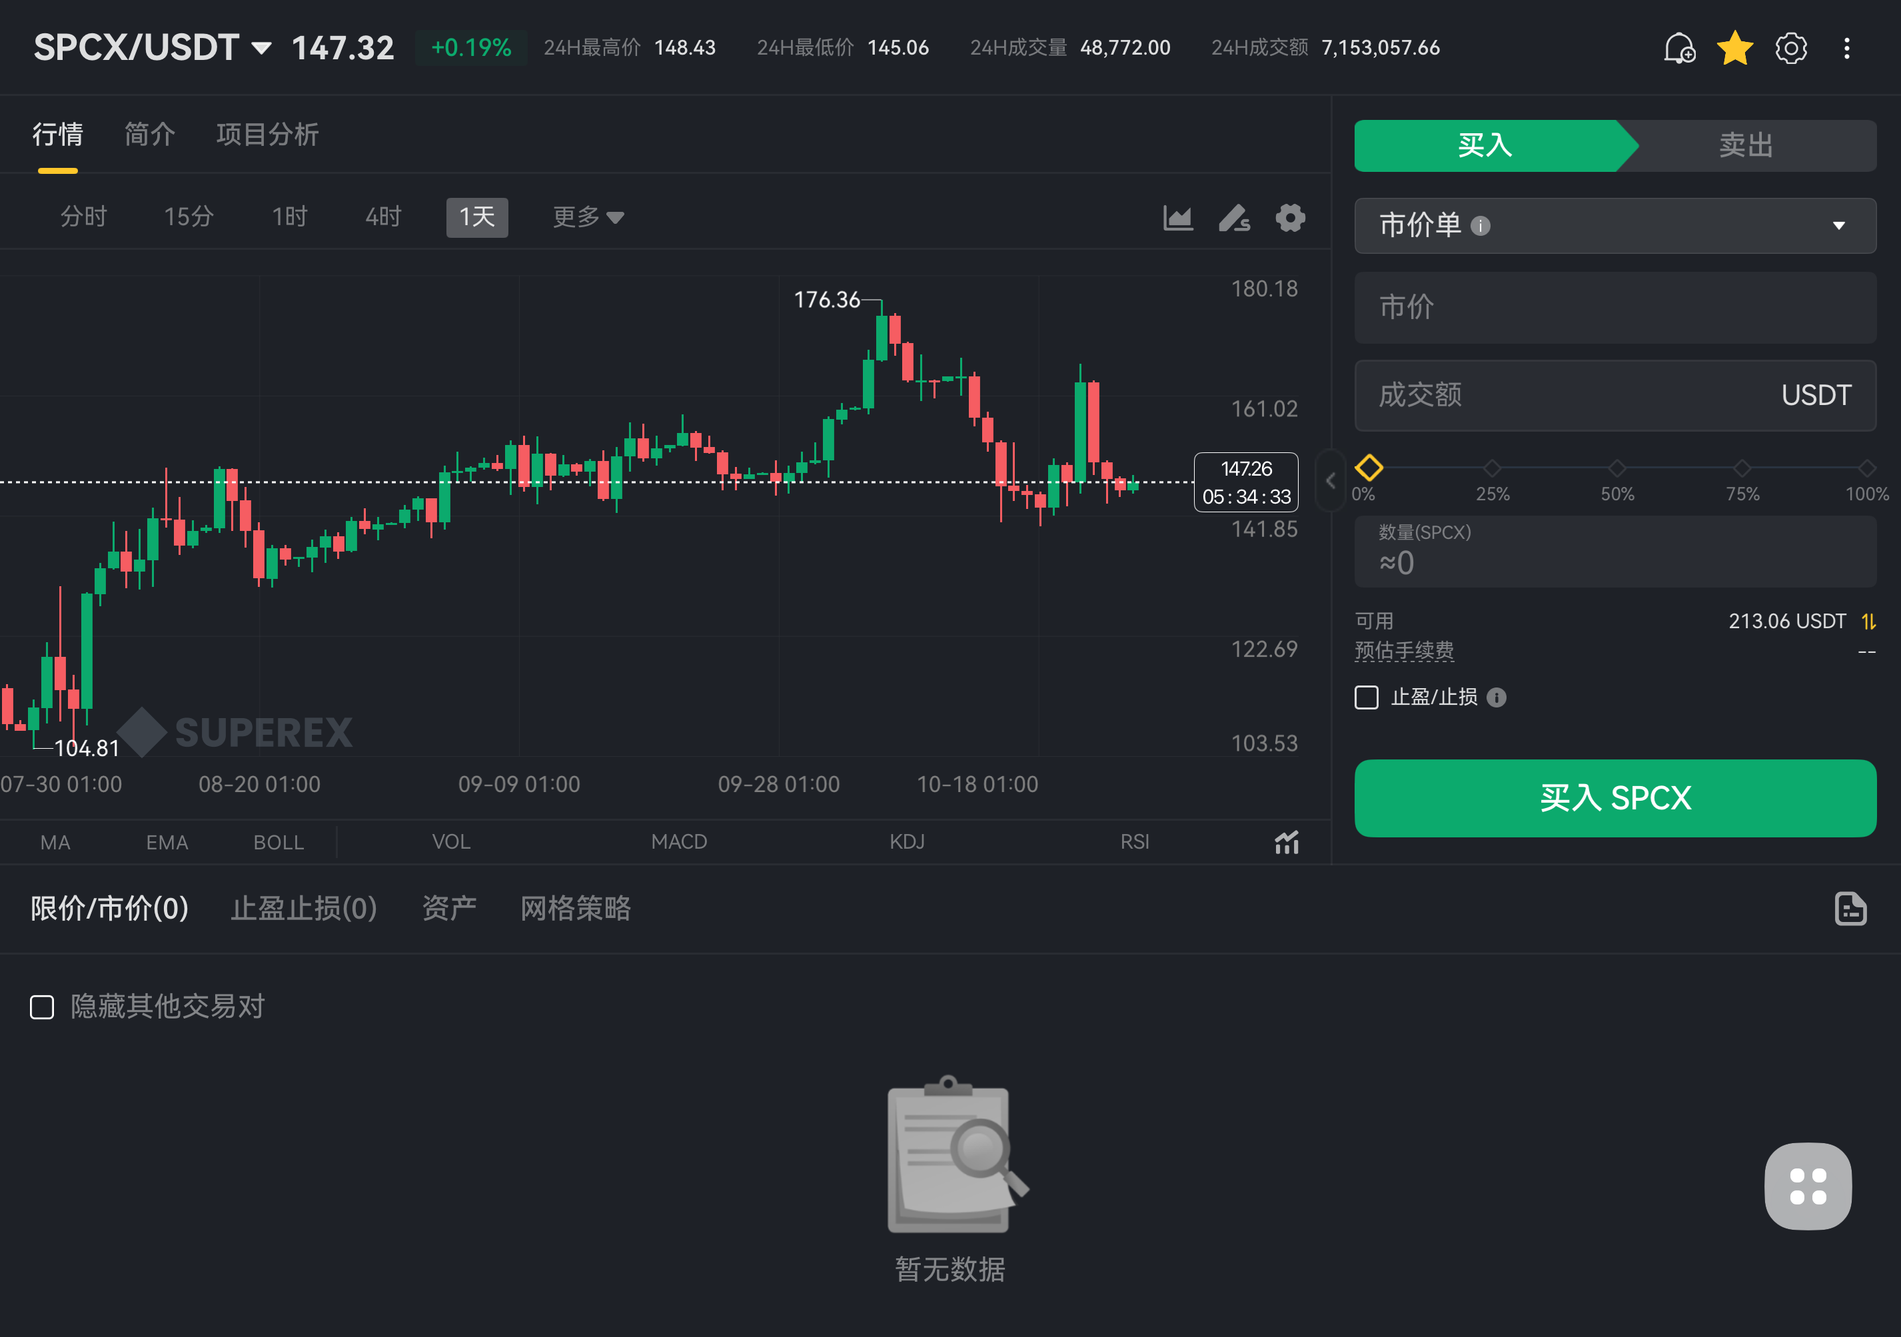Image resolution: width=1901 pixels, height=1337 pixels.
Task: Toggle the favorite star icon
Action: click(1734, 48)
